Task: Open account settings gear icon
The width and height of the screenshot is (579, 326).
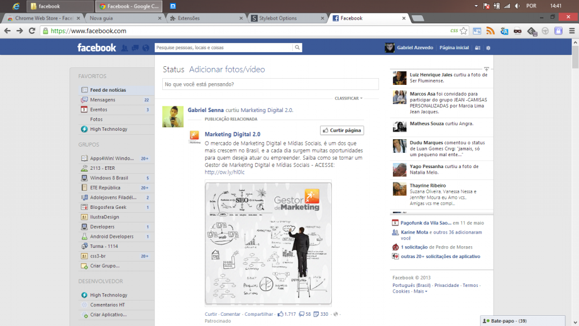Action: (x=488, y=48)
